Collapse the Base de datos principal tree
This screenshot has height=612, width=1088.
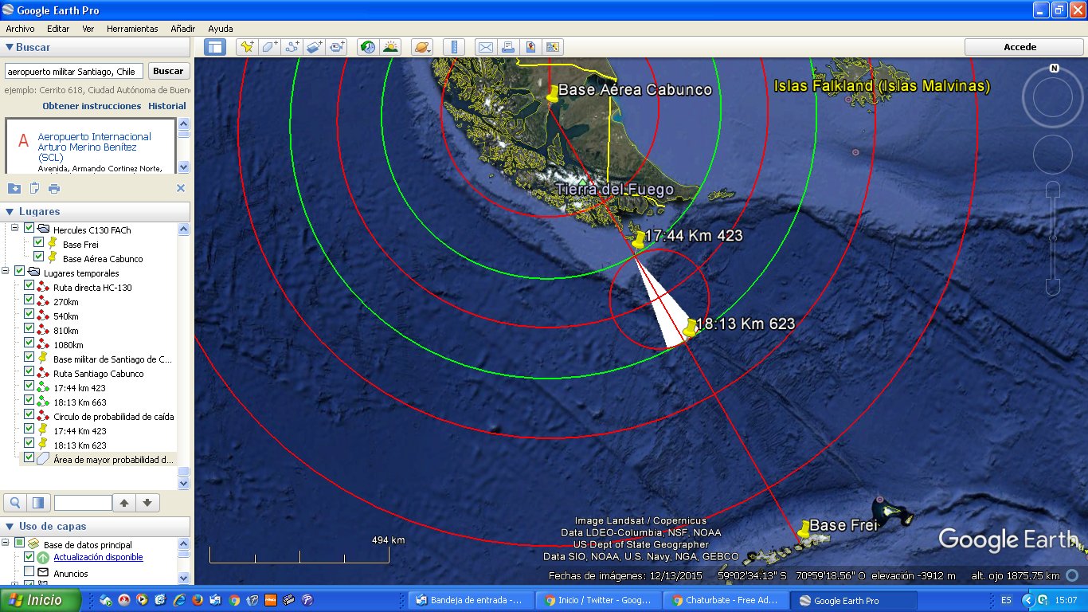[6, 543]
